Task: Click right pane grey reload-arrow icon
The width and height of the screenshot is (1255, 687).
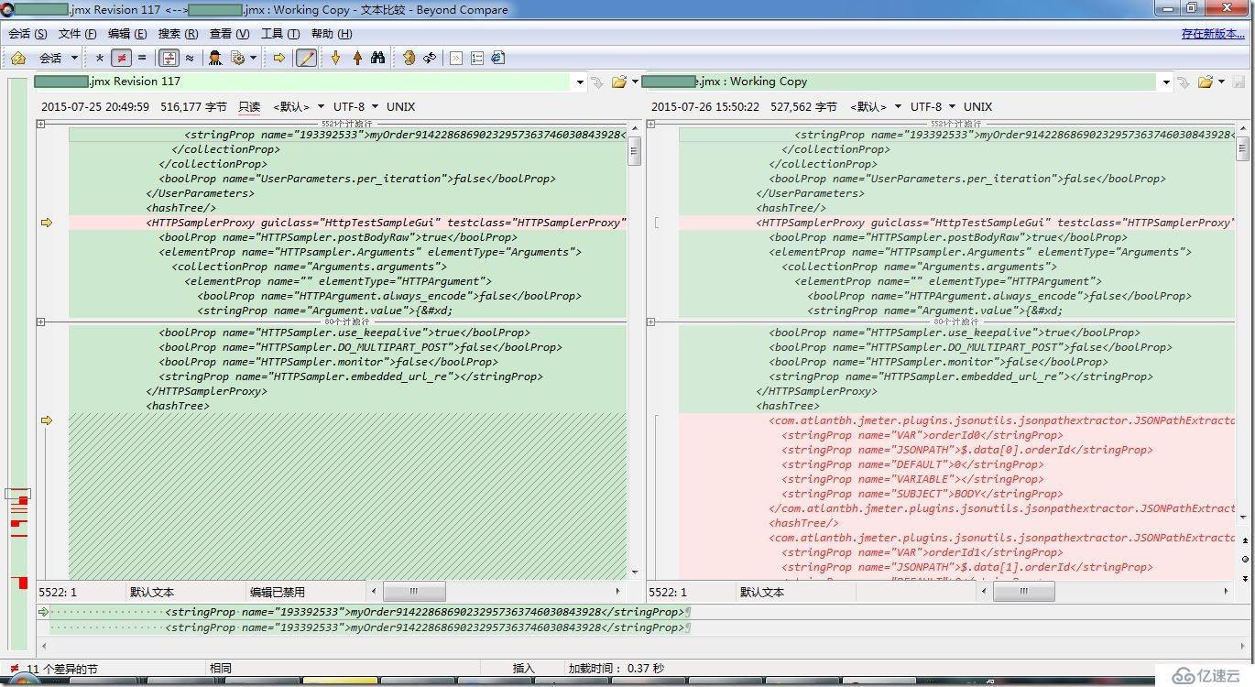Action: tap(1184, 82)
